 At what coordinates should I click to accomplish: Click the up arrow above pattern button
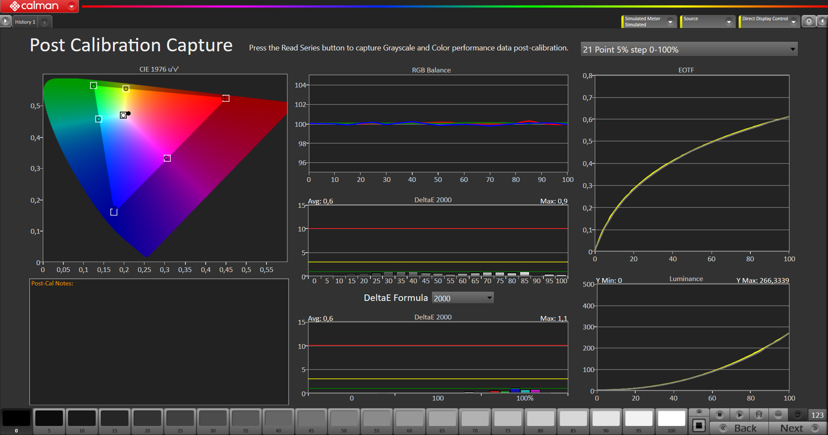click(x=699, y=412)
